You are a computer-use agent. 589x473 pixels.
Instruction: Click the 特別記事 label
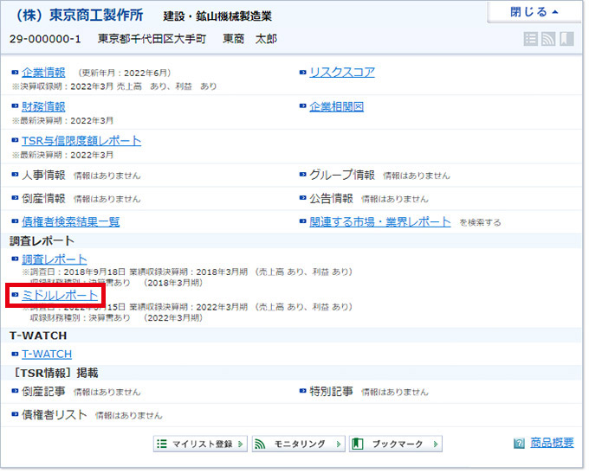point(331,392)
